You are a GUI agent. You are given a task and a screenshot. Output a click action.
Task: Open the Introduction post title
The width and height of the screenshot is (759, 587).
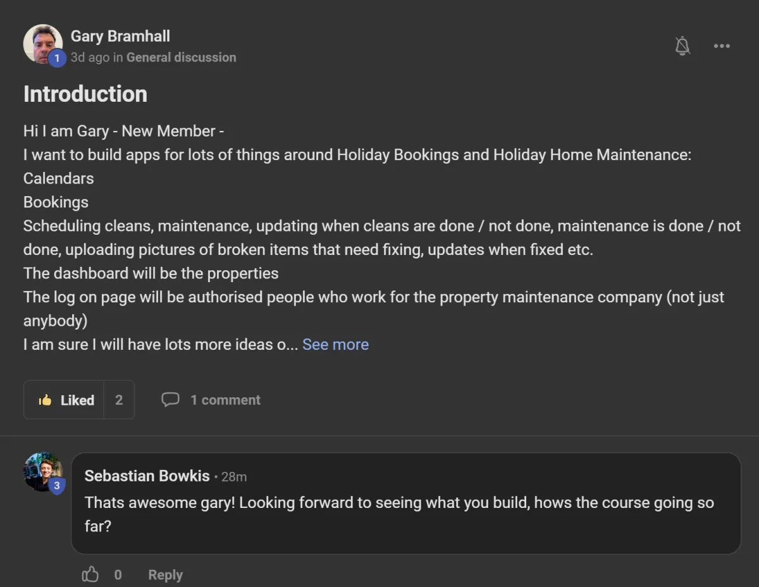85,94
